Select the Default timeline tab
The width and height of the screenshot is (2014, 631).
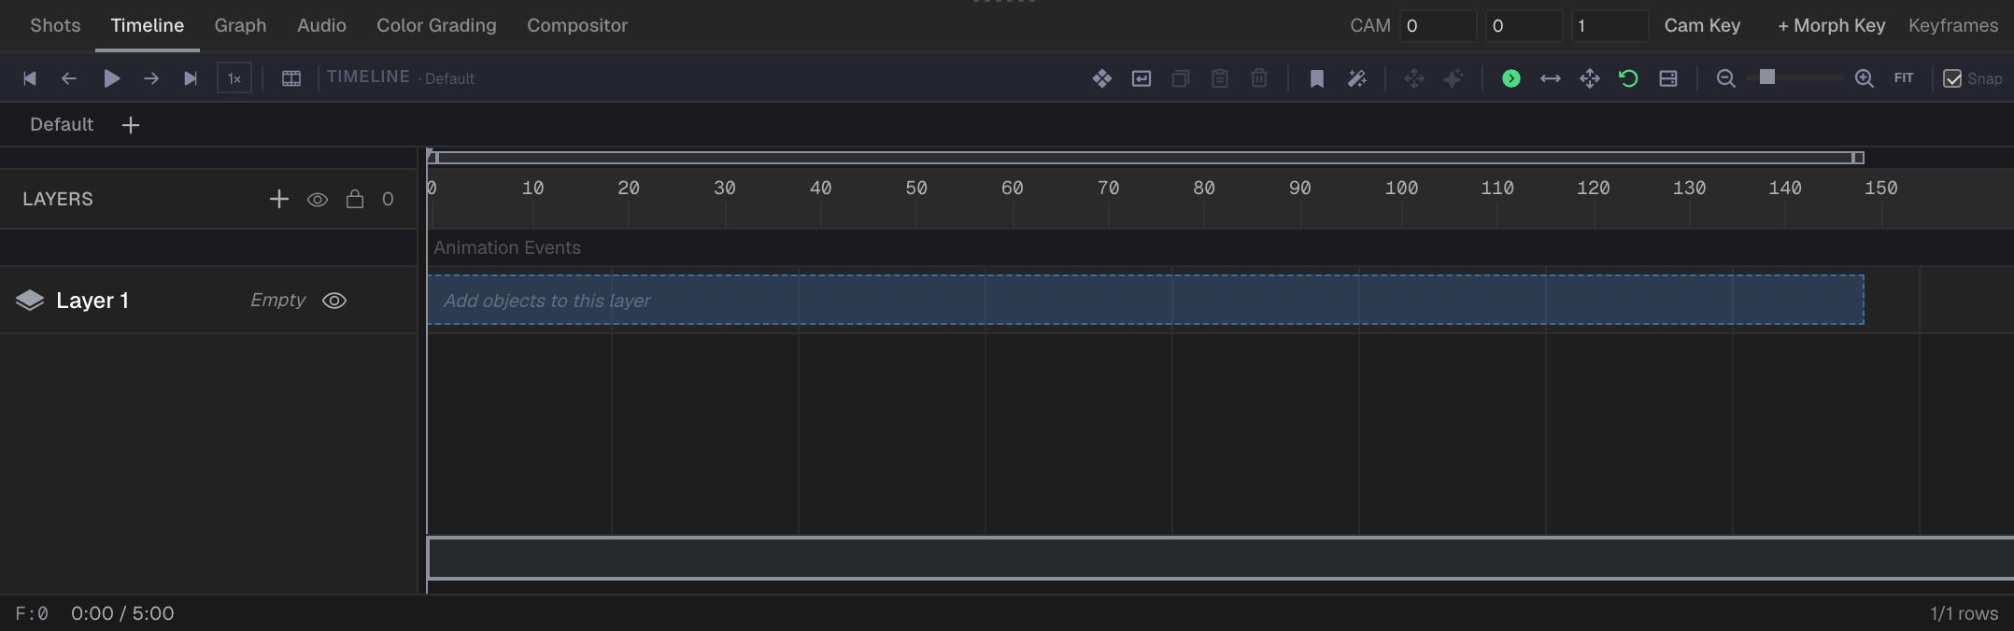[62, 124]
